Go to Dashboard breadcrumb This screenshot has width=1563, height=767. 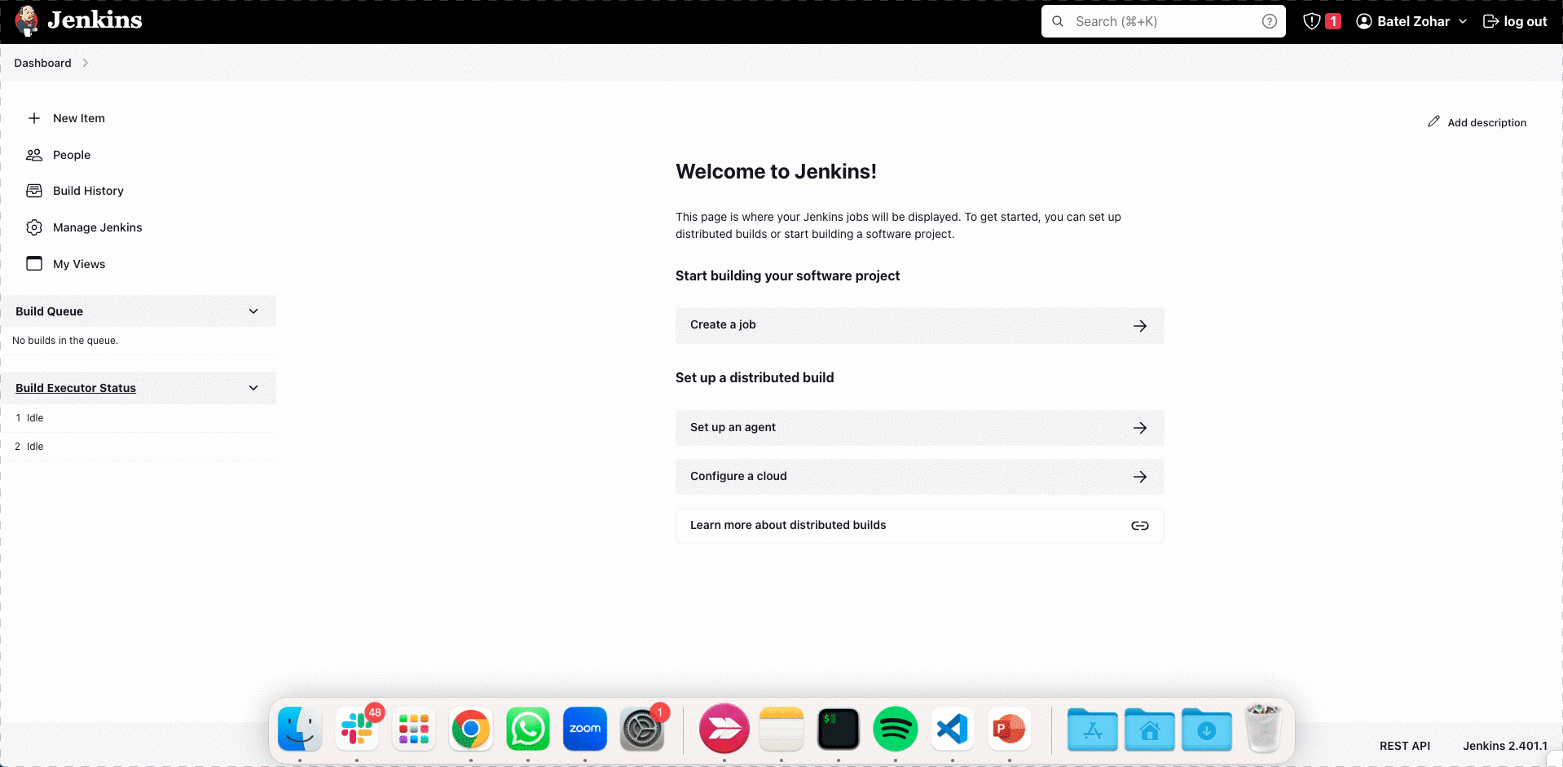(42, 63)
